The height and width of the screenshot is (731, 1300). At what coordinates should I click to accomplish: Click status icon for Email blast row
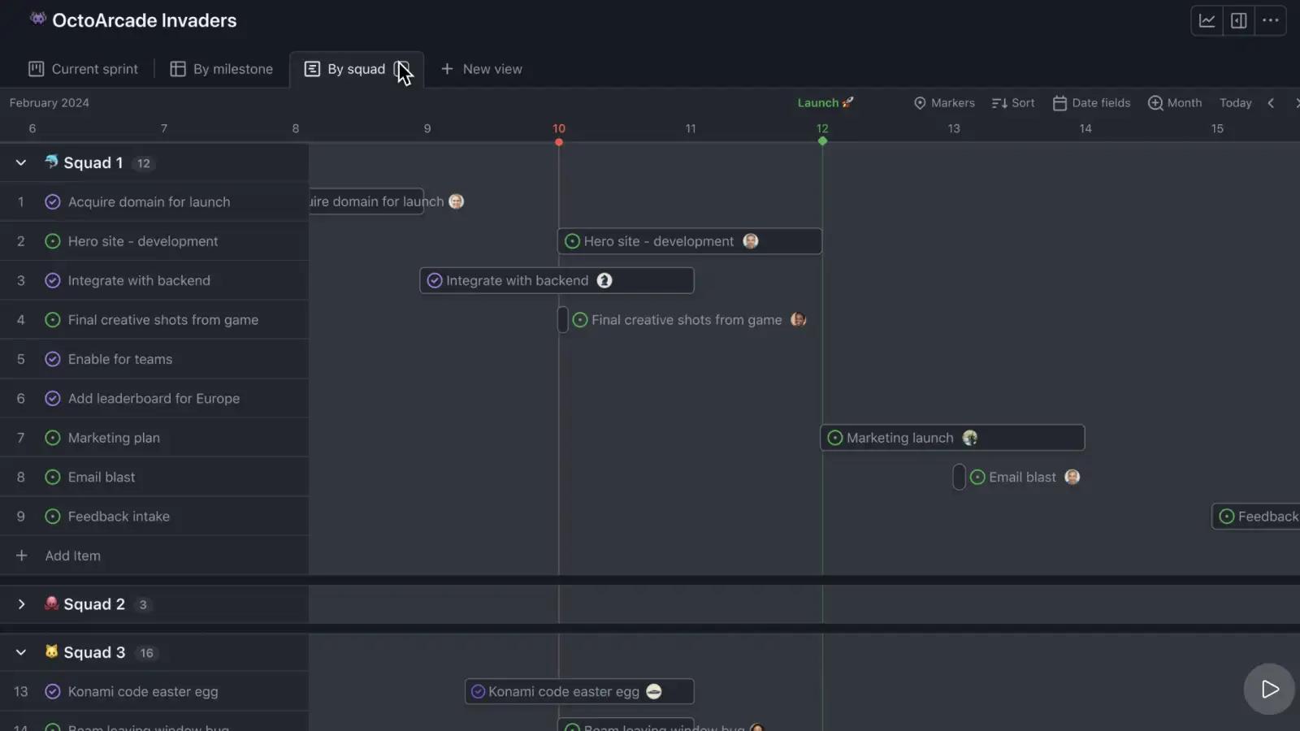point(53,478)
